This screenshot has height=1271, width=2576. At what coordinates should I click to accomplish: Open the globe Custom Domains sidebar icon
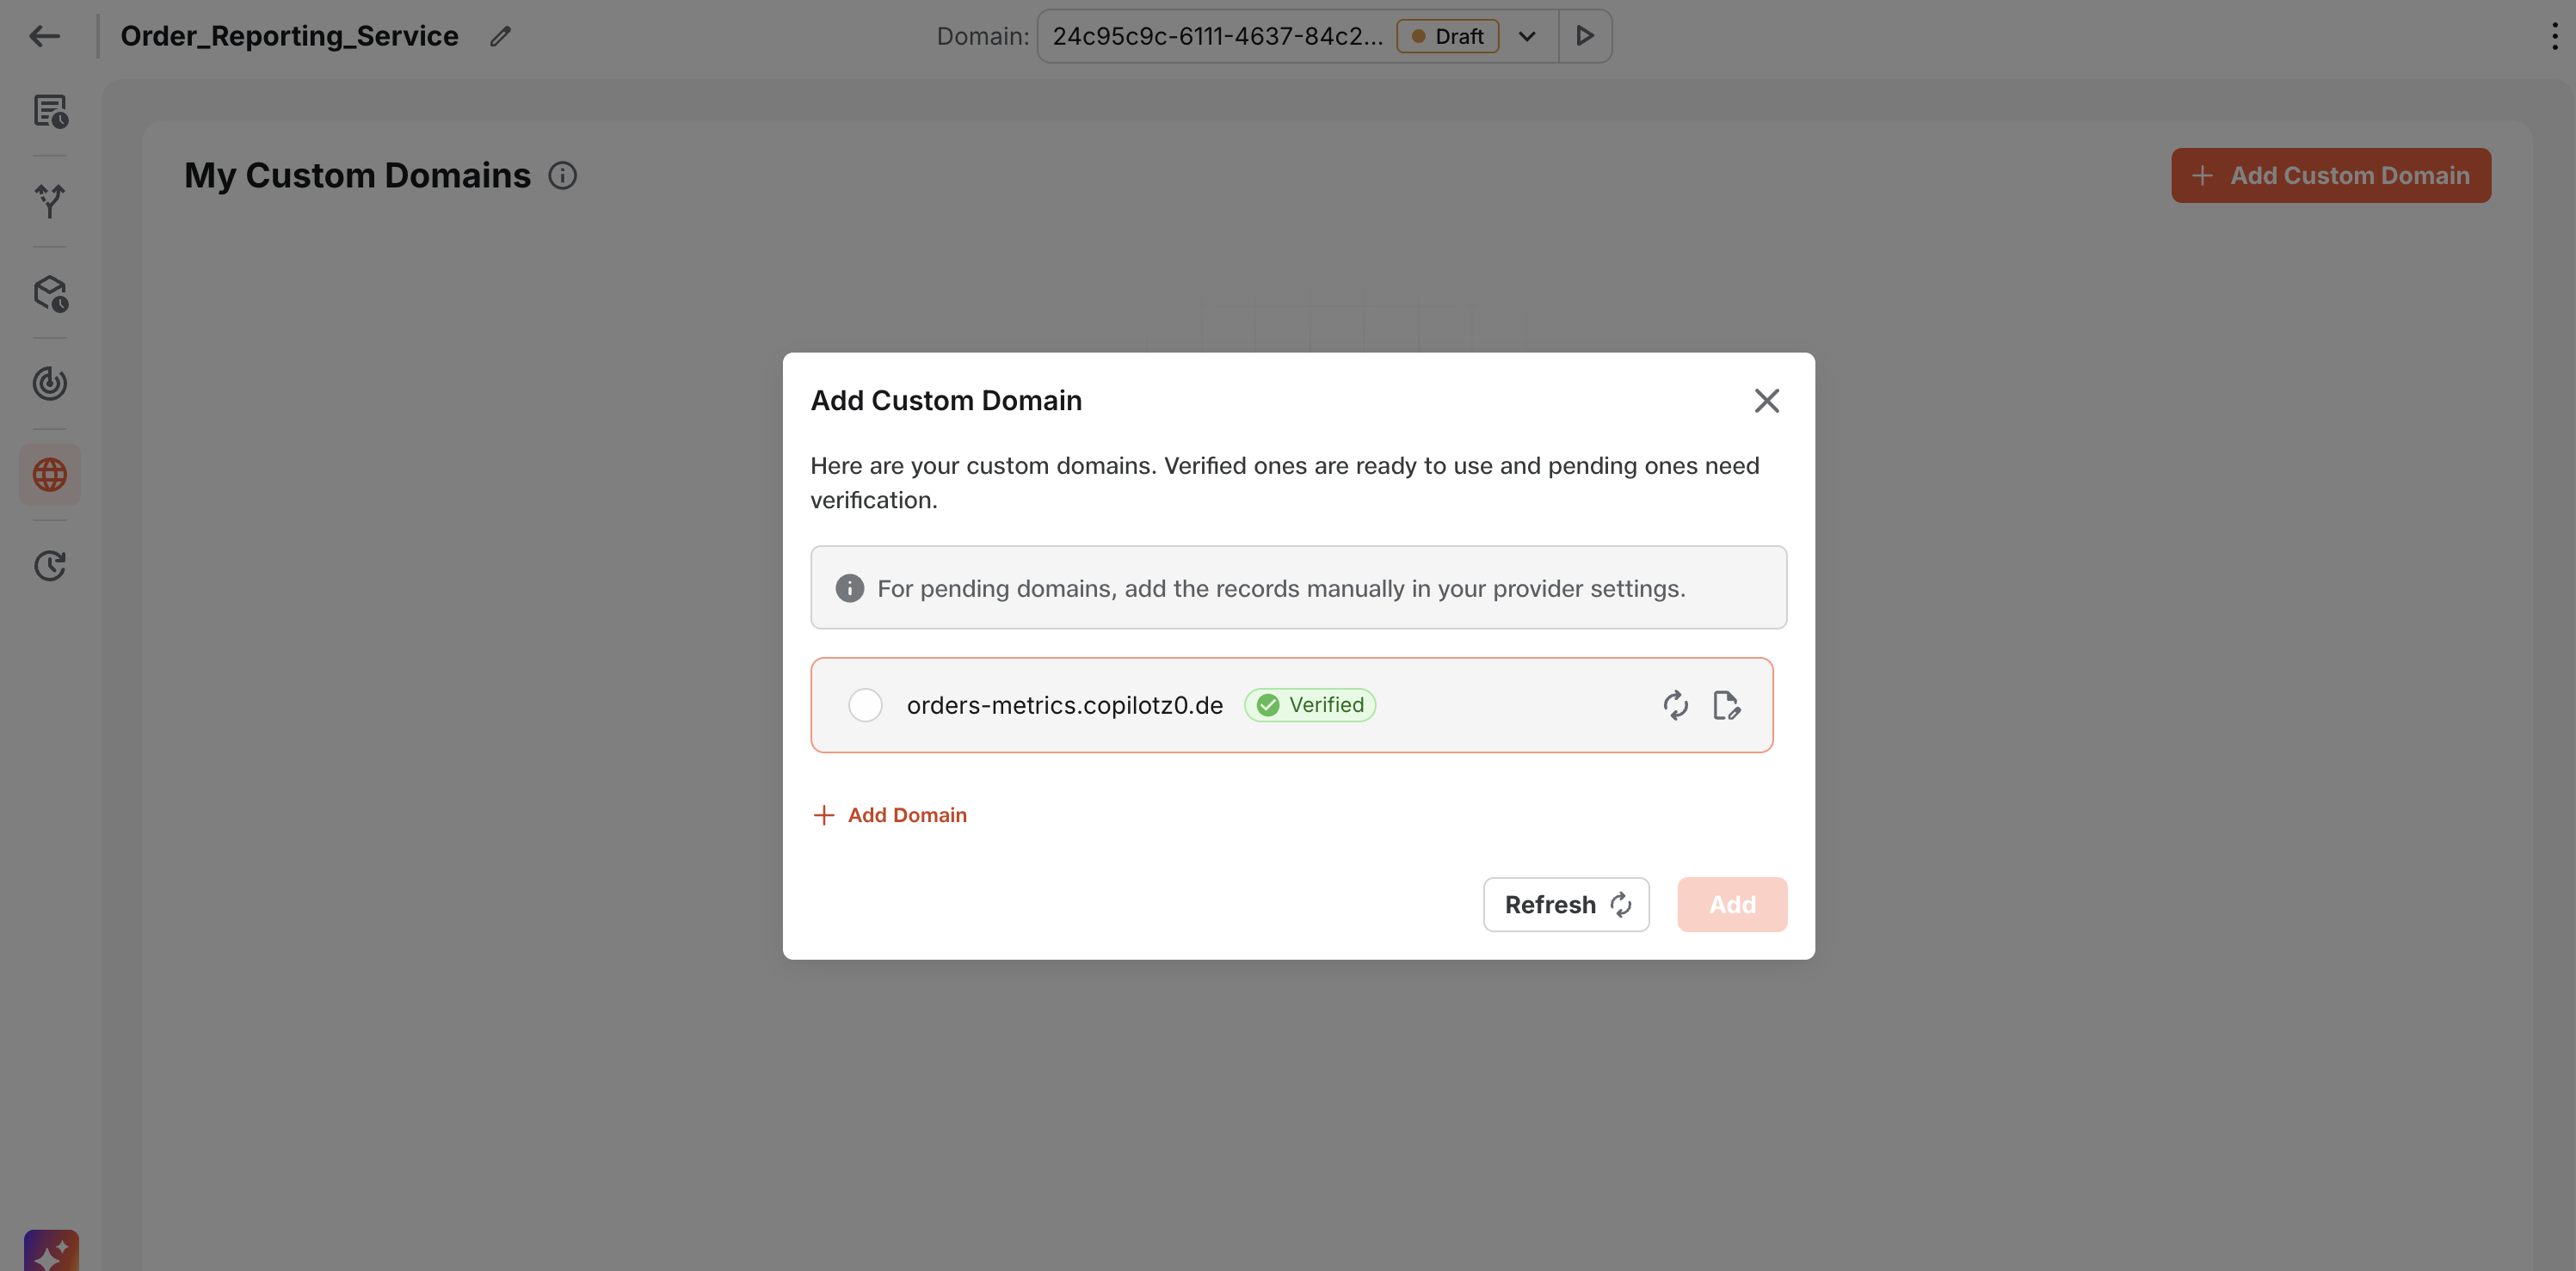(x=49, y=474)
